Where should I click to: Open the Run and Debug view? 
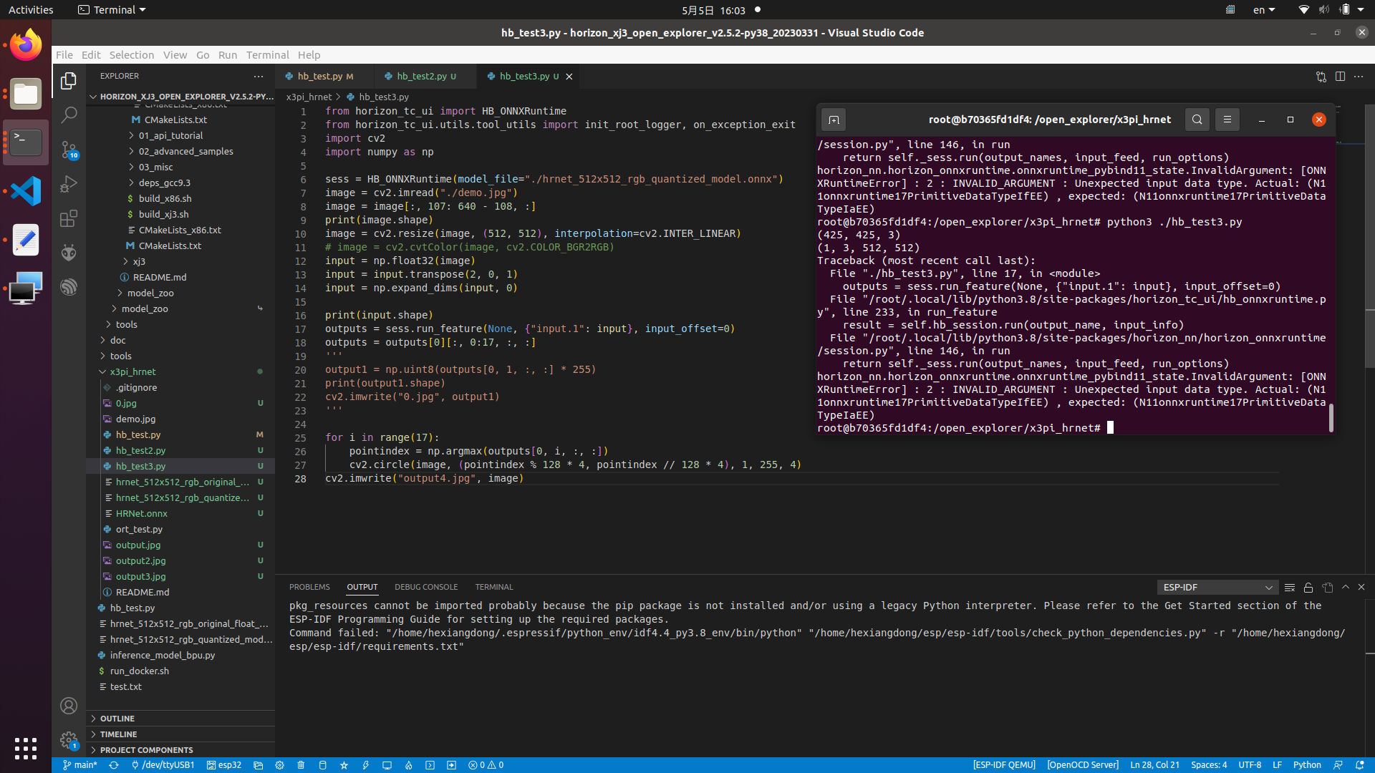click(x=69, y=184)
